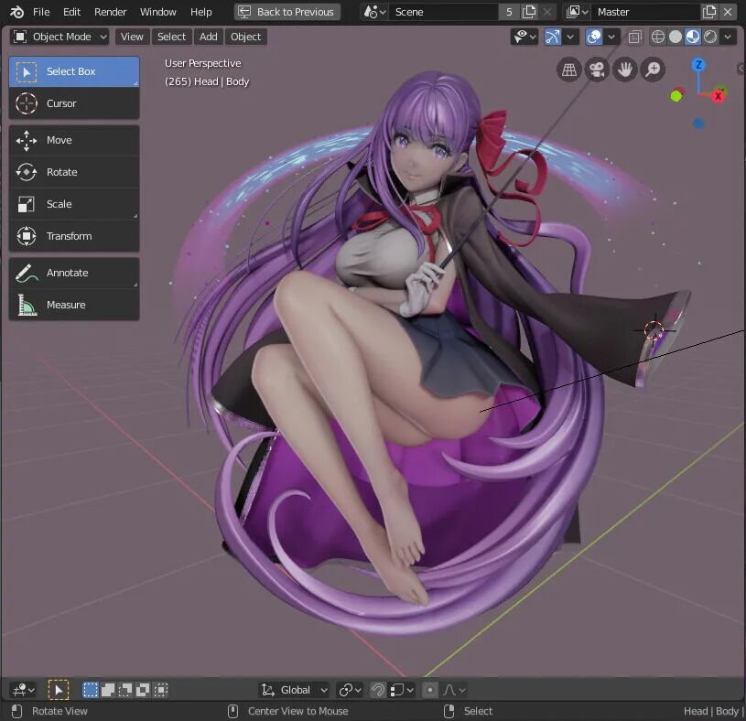Viewport: 746px width, 721px height.
Task: Choose set new selection mode
Action: (90, 690)
